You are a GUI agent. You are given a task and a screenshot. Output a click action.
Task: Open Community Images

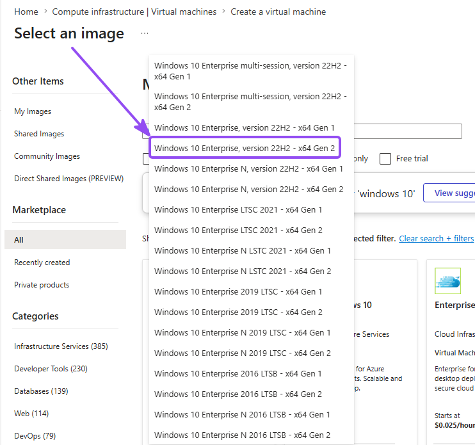point(47,156)
